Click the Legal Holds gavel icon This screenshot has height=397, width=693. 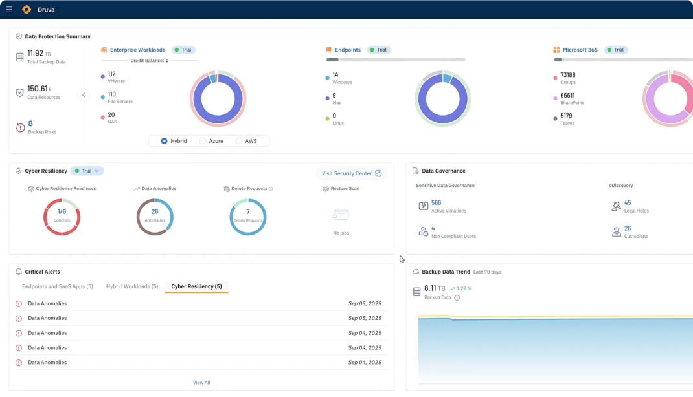[616, 206]
